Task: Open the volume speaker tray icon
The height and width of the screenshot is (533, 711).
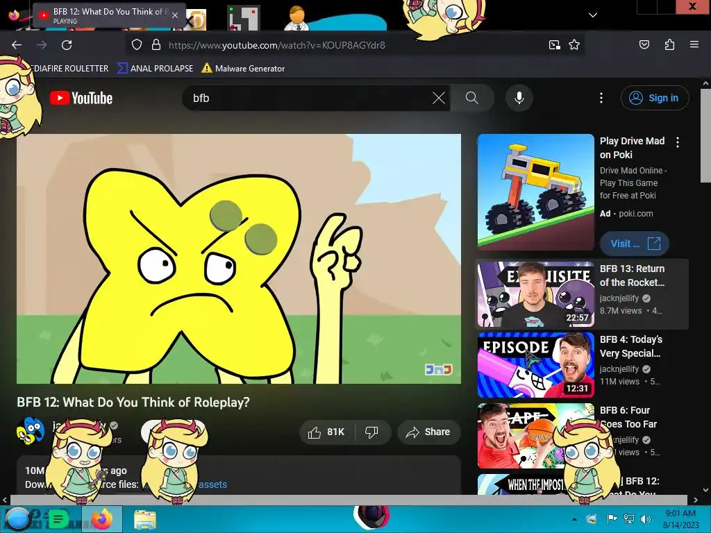Action: (x=645, y=519)
